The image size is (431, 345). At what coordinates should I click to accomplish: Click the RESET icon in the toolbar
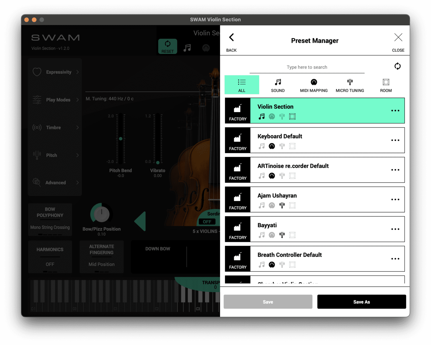[168, 46]
